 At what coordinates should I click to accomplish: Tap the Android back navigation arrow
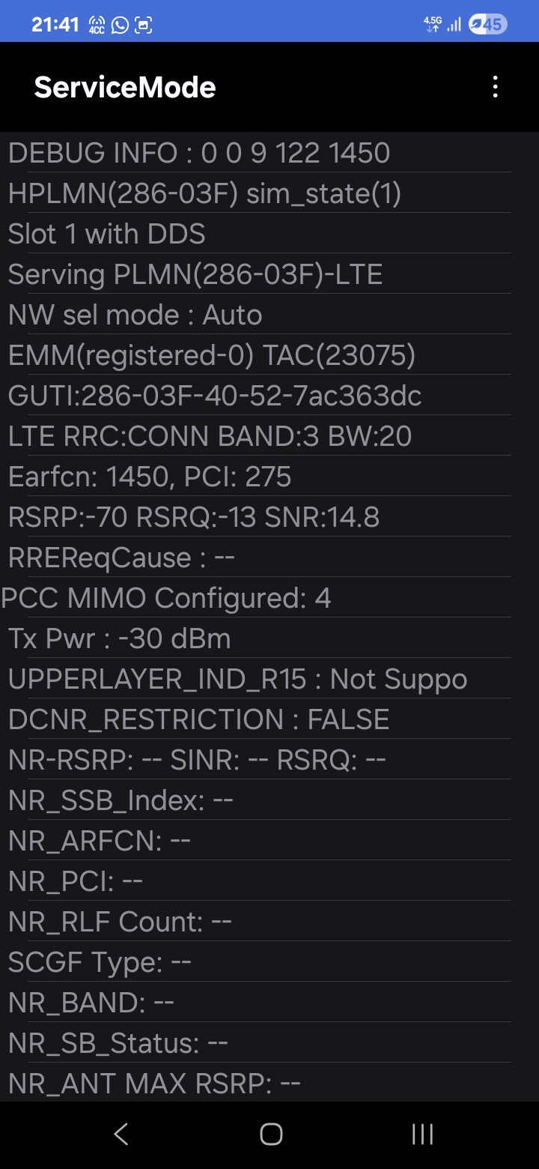(121, 1134)
